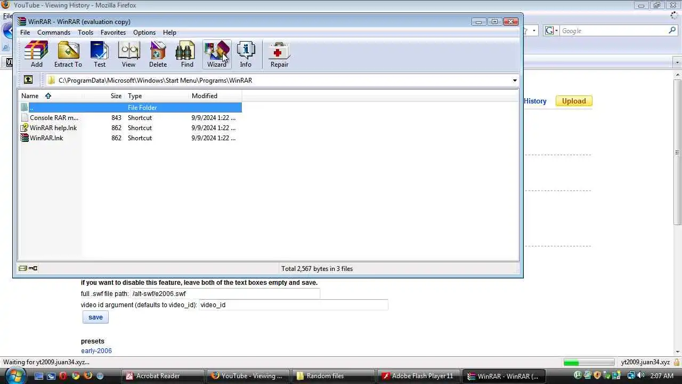The width and height of the screenshot is (682, 384).
Task: Click Show Desktop quick launch icon
Action: coord(39,376)
